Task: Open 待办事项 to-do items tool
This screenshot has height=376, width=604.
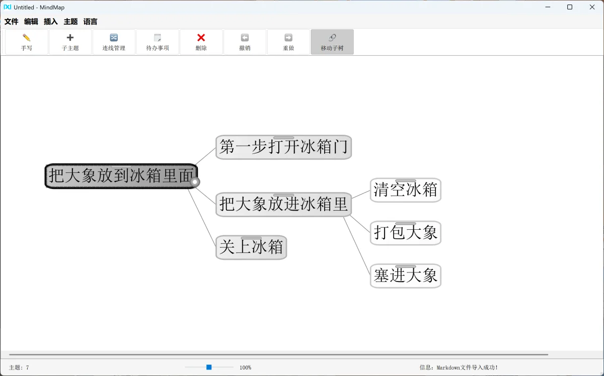Action: [x=158, y=42]
